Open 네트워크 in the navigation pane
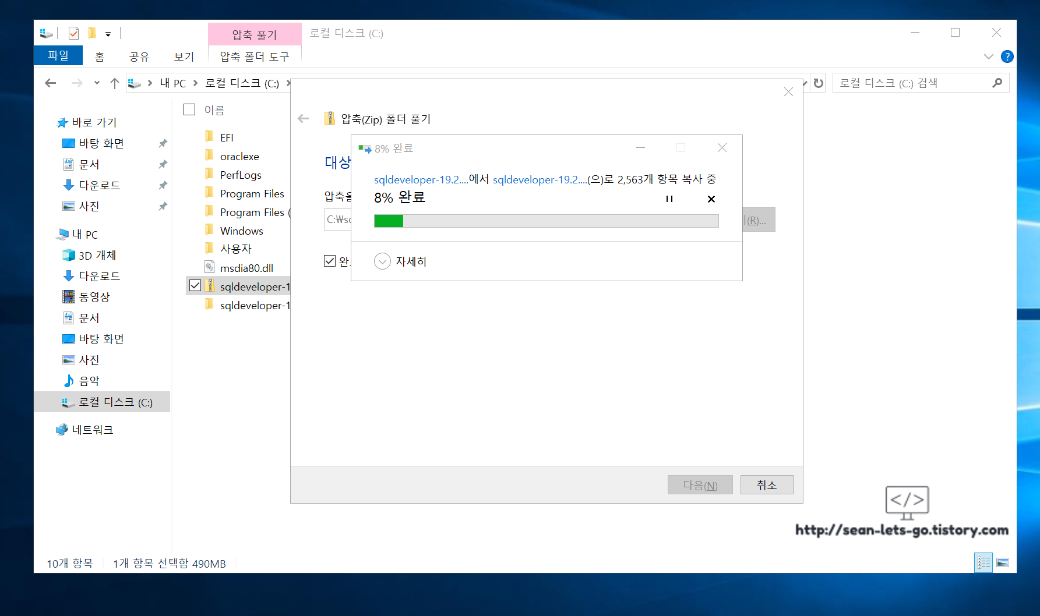Image resolution: width=1040 pixels, height=616 pixels. tap(92, 430)
